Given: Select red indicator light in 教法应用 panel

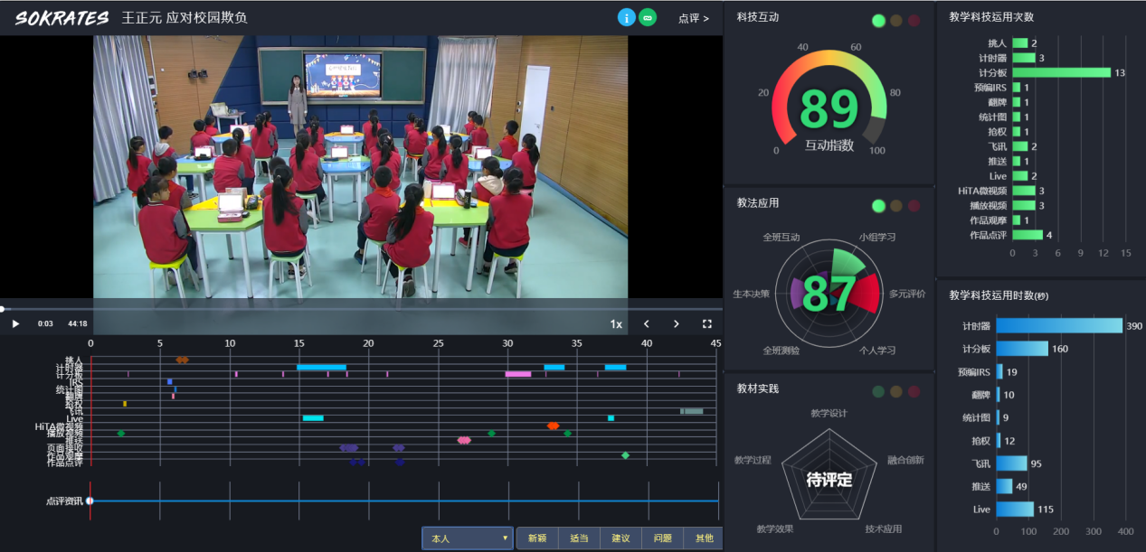Looking at the screenshot, I should point(914,206).
